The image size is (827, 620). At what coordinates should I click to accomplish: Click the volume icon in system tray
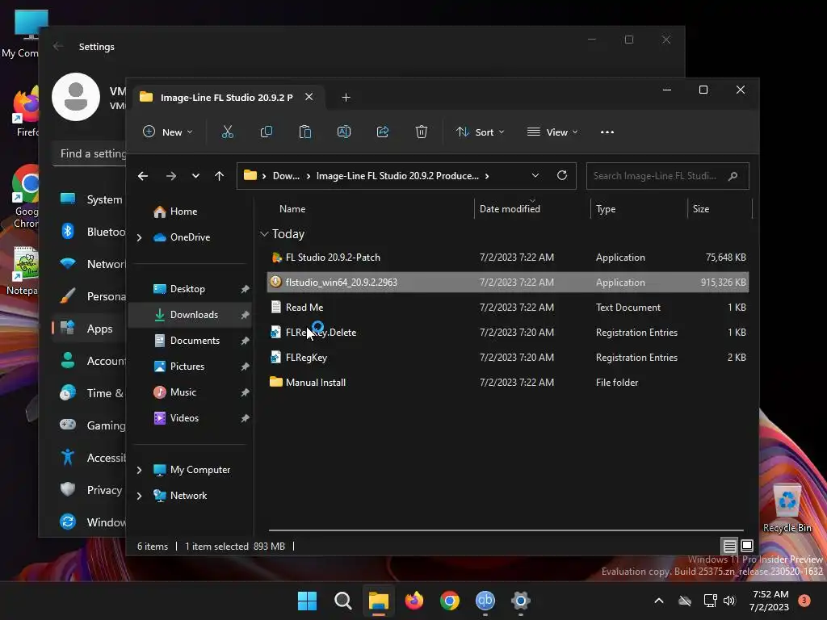pyautogui.click(x=730, y=601)
